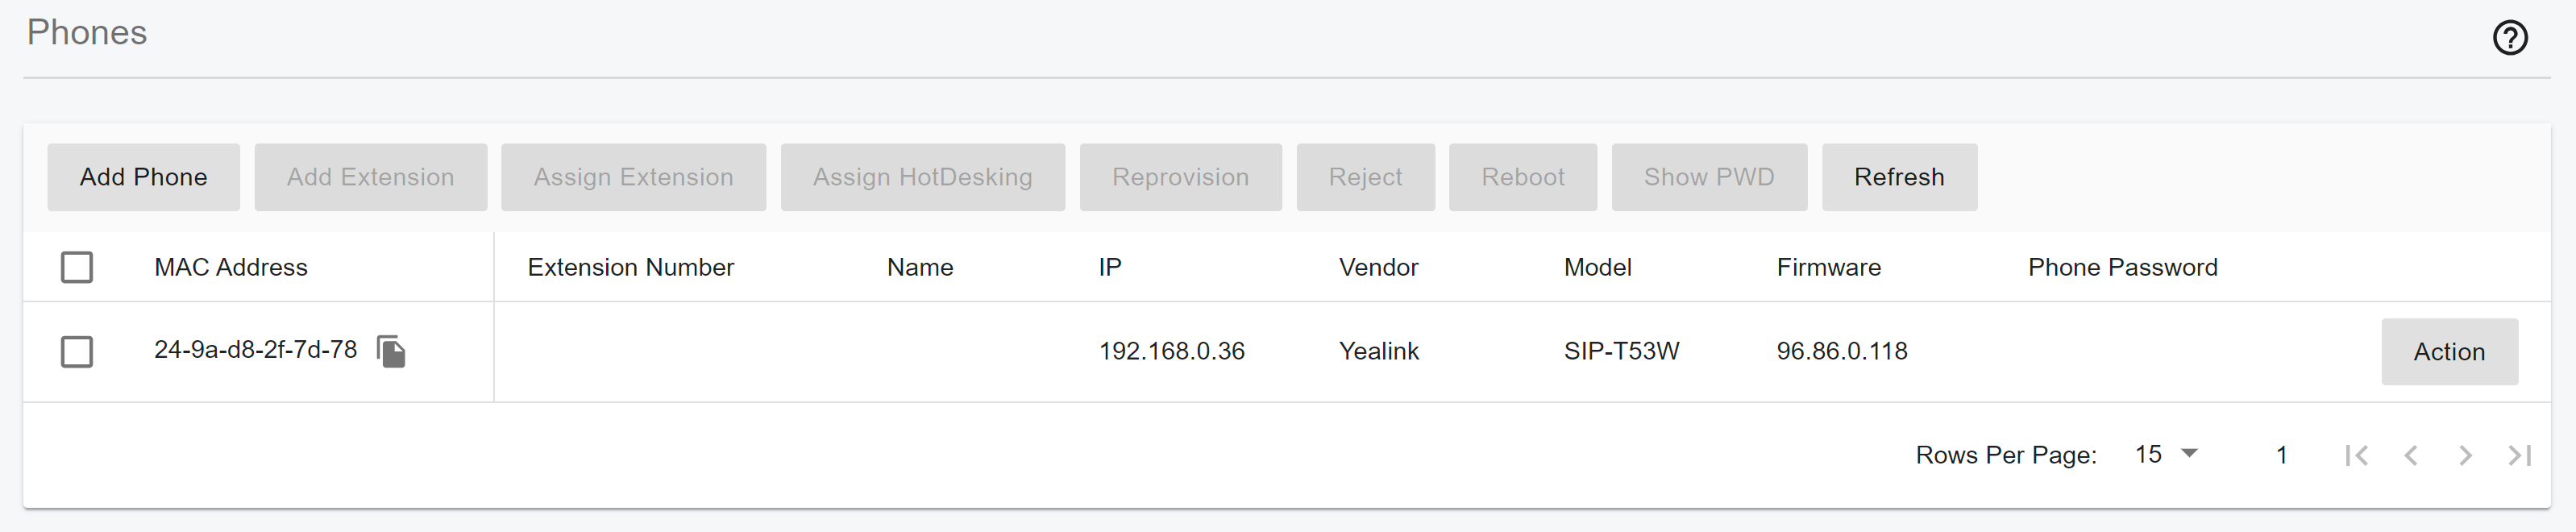
Task: Open the Rows Per Page dropdown
Action: [x=2166, y=455]
